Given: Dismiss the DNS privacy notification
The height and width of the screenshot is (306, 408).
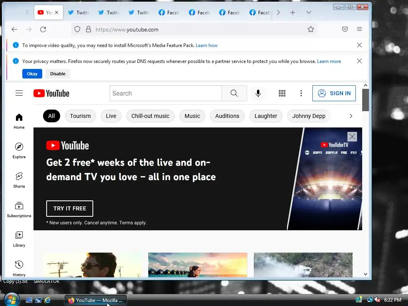Looking at the screenshot, I should [x=359, y=61].
